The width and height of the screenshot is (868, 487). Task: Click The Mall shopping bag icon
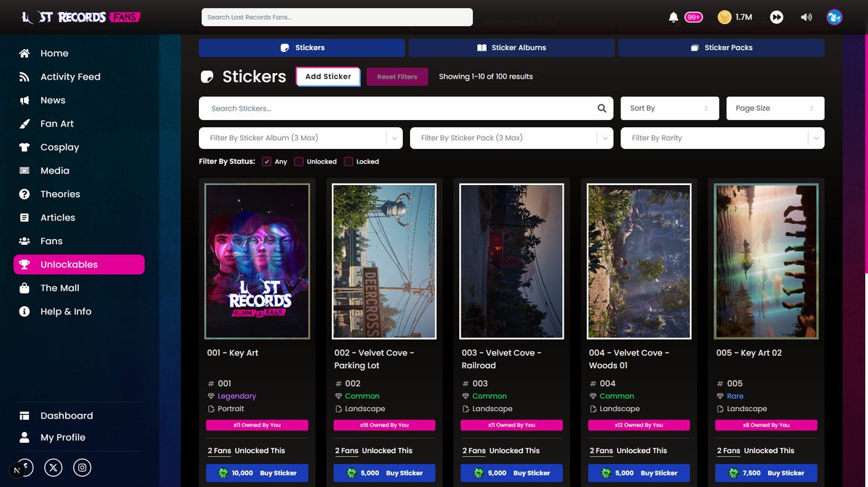pos(25,288)
